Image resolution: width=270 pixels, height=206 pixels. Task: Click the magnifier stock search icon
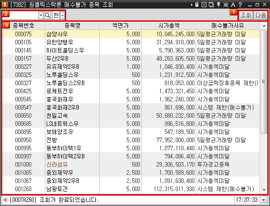click(x=48, y=15)
